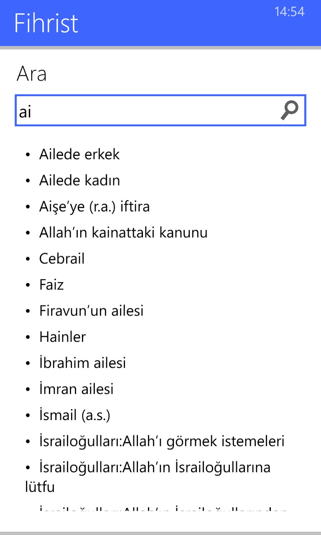
Task: Tap the 14:54 clock in status bar
Action: pos(289,12)
